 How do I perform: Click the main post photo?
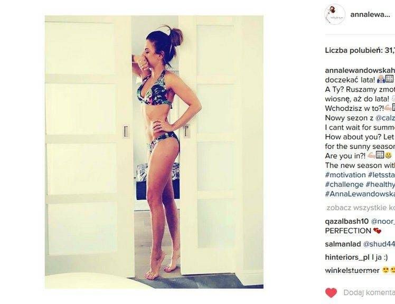[154, 152]
